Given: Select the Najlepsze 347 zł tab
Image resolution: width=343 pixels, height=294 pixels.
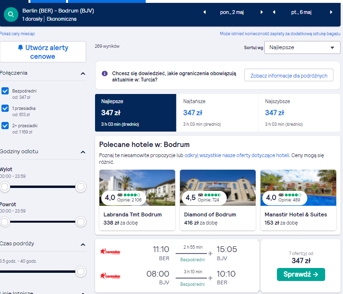Looking at the screenshot, I should (x=136, y=113).
